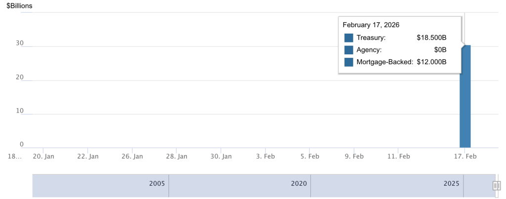
Task: Jump to 2025 in the range navigator
Action: 452,183
